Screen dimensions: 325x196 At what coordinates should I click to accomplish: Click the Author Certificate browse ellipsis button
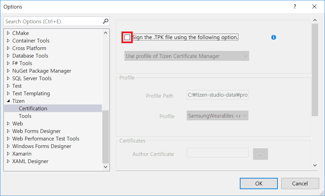tap(260, 154)
